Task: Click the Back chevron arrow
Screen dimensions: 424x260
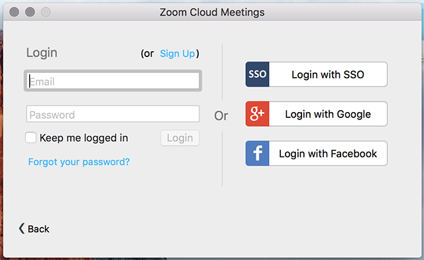Action: 22,228
